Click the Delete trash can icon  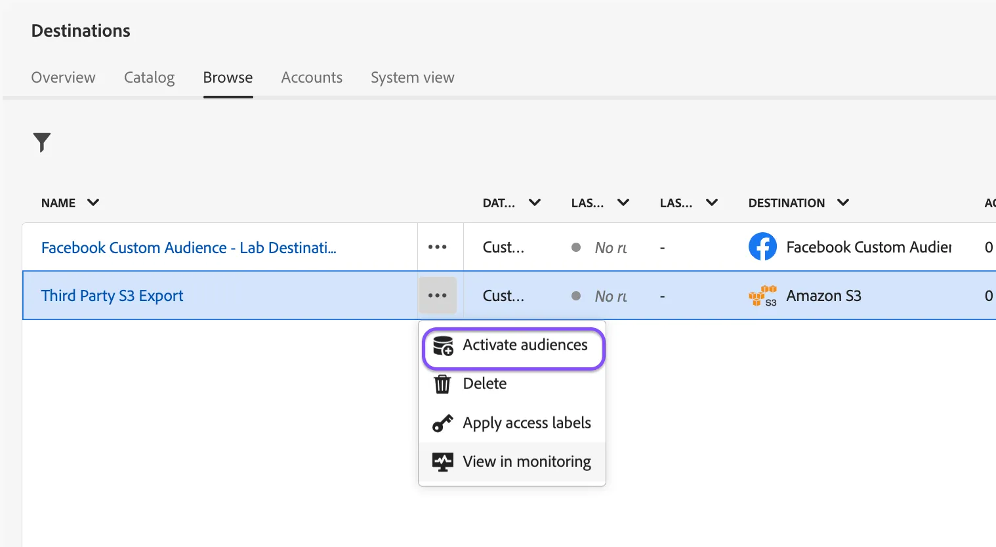point(443,384)
